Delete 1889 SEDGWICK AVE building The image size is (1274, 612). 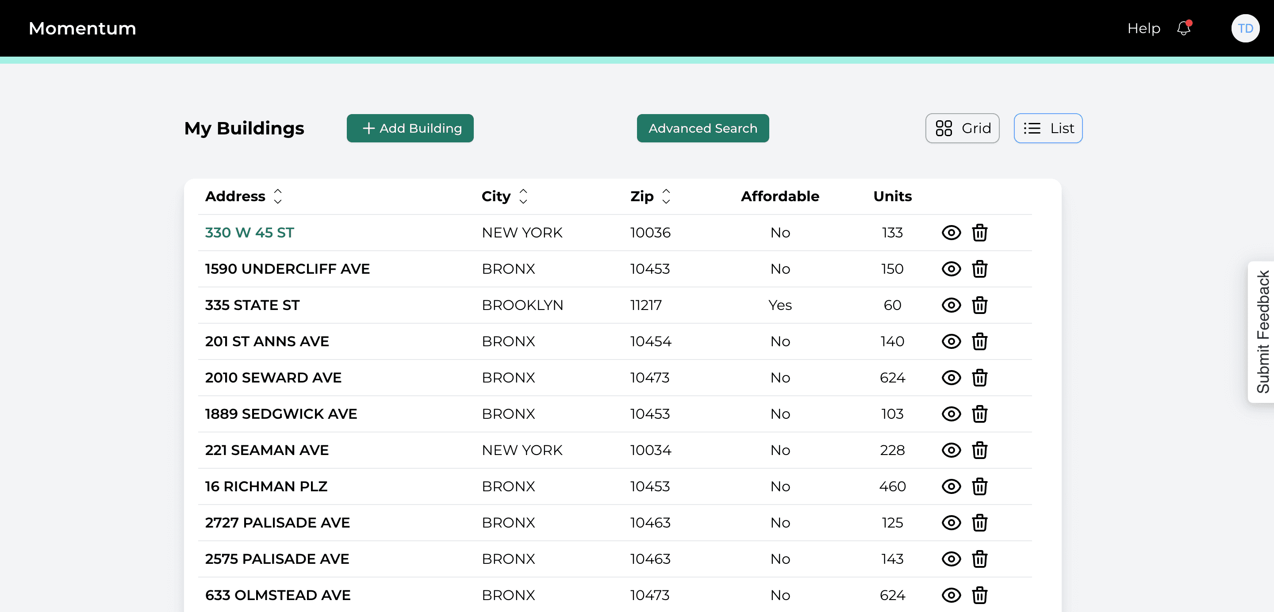click(x=979, y=414)
